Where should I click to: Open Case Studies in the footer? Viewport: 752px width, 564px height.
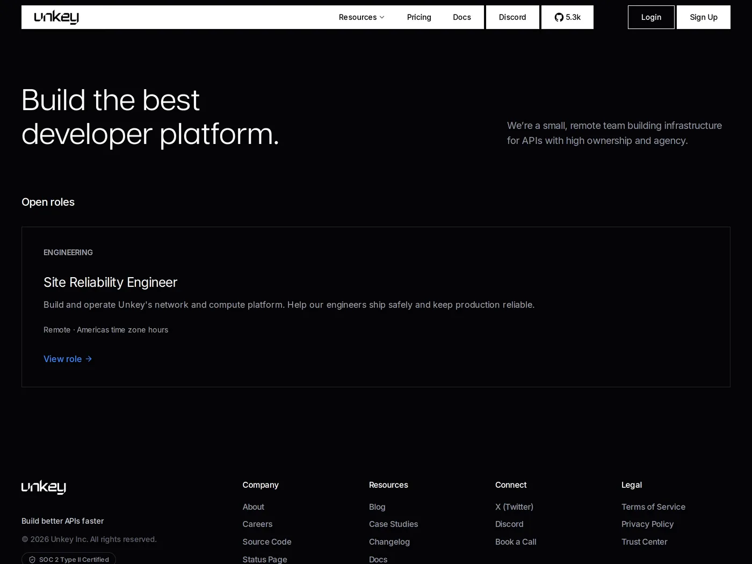[x=393, y=524]
